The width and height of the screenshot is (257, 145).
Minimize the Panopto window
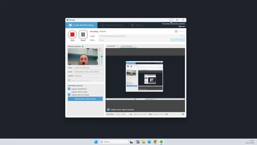point(171,20)
